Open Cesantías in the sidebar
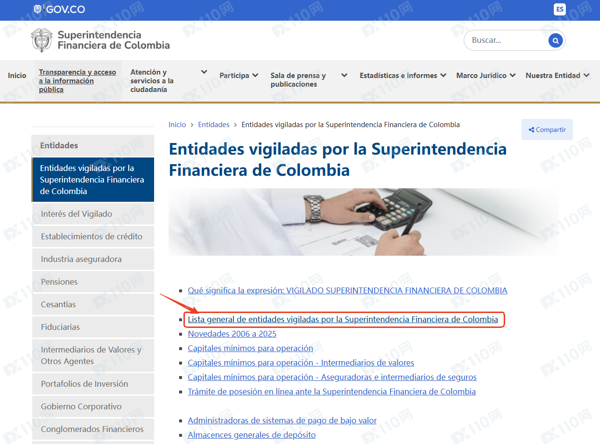The height and width of the screenshot is (444, 600). (93, 304)
